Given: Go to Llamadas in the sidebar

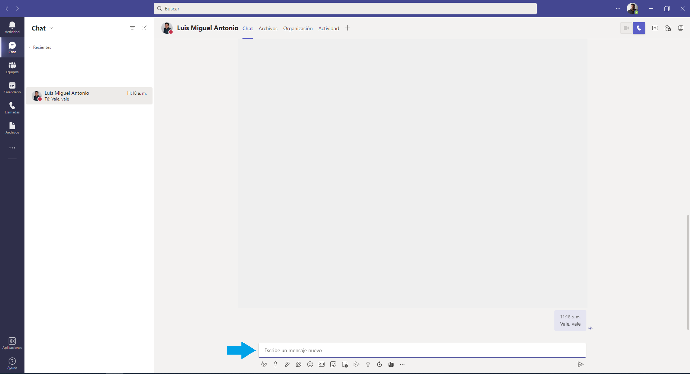Looking at the screenshot, I should tap(12, 108).
